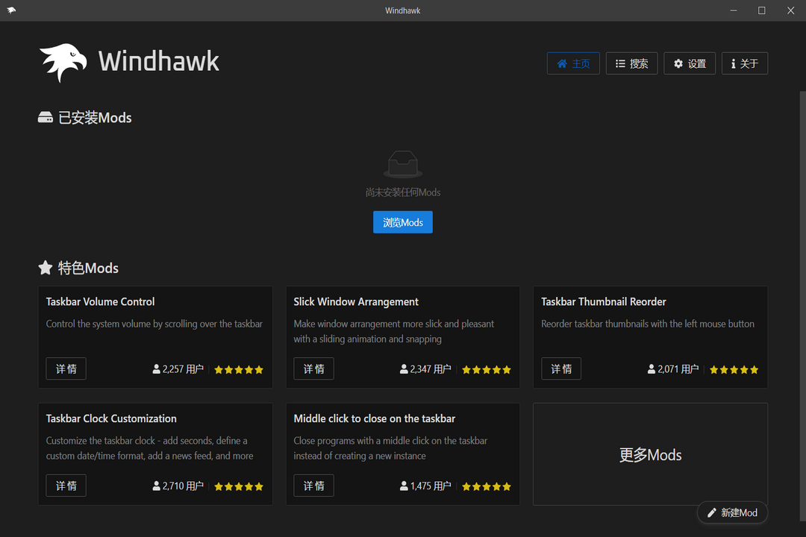Click the star icon beside 特色Mods heading
The image size is (806, 537).
(x=46, y=268)
